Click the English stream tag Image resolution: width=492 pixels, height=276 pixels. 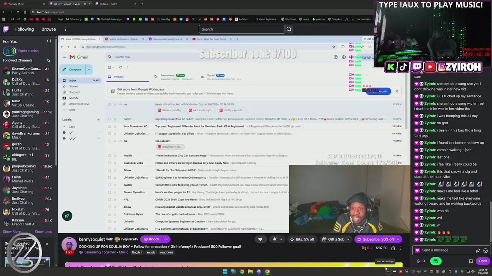137,252
